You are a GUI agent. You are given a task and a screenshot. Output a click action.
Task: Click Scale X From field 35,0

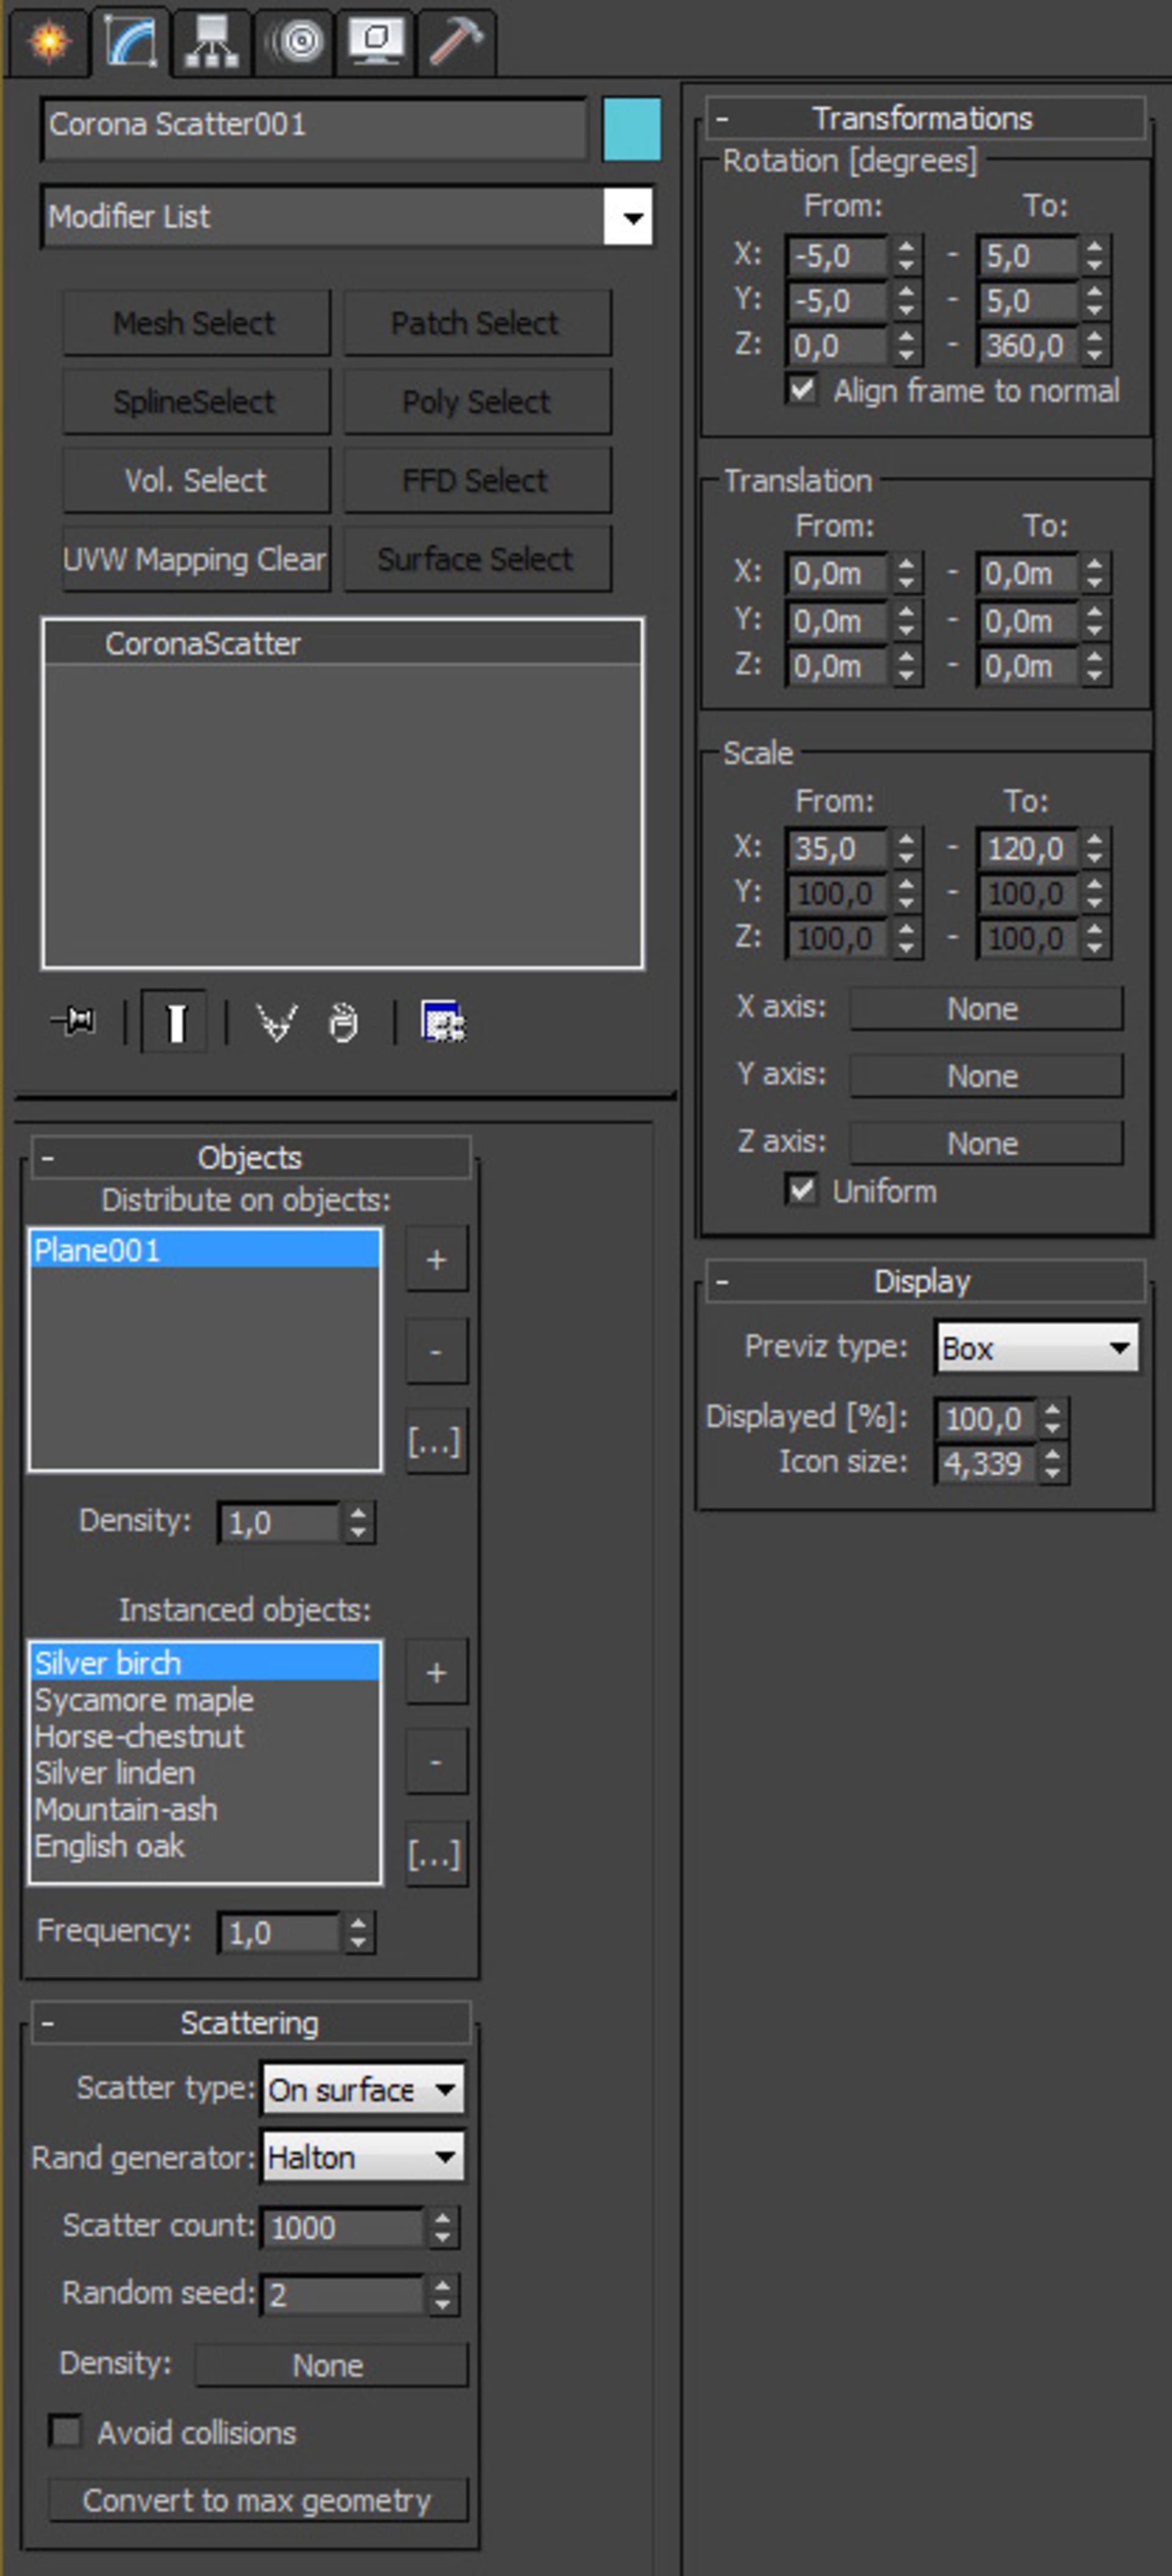point(837,848)
